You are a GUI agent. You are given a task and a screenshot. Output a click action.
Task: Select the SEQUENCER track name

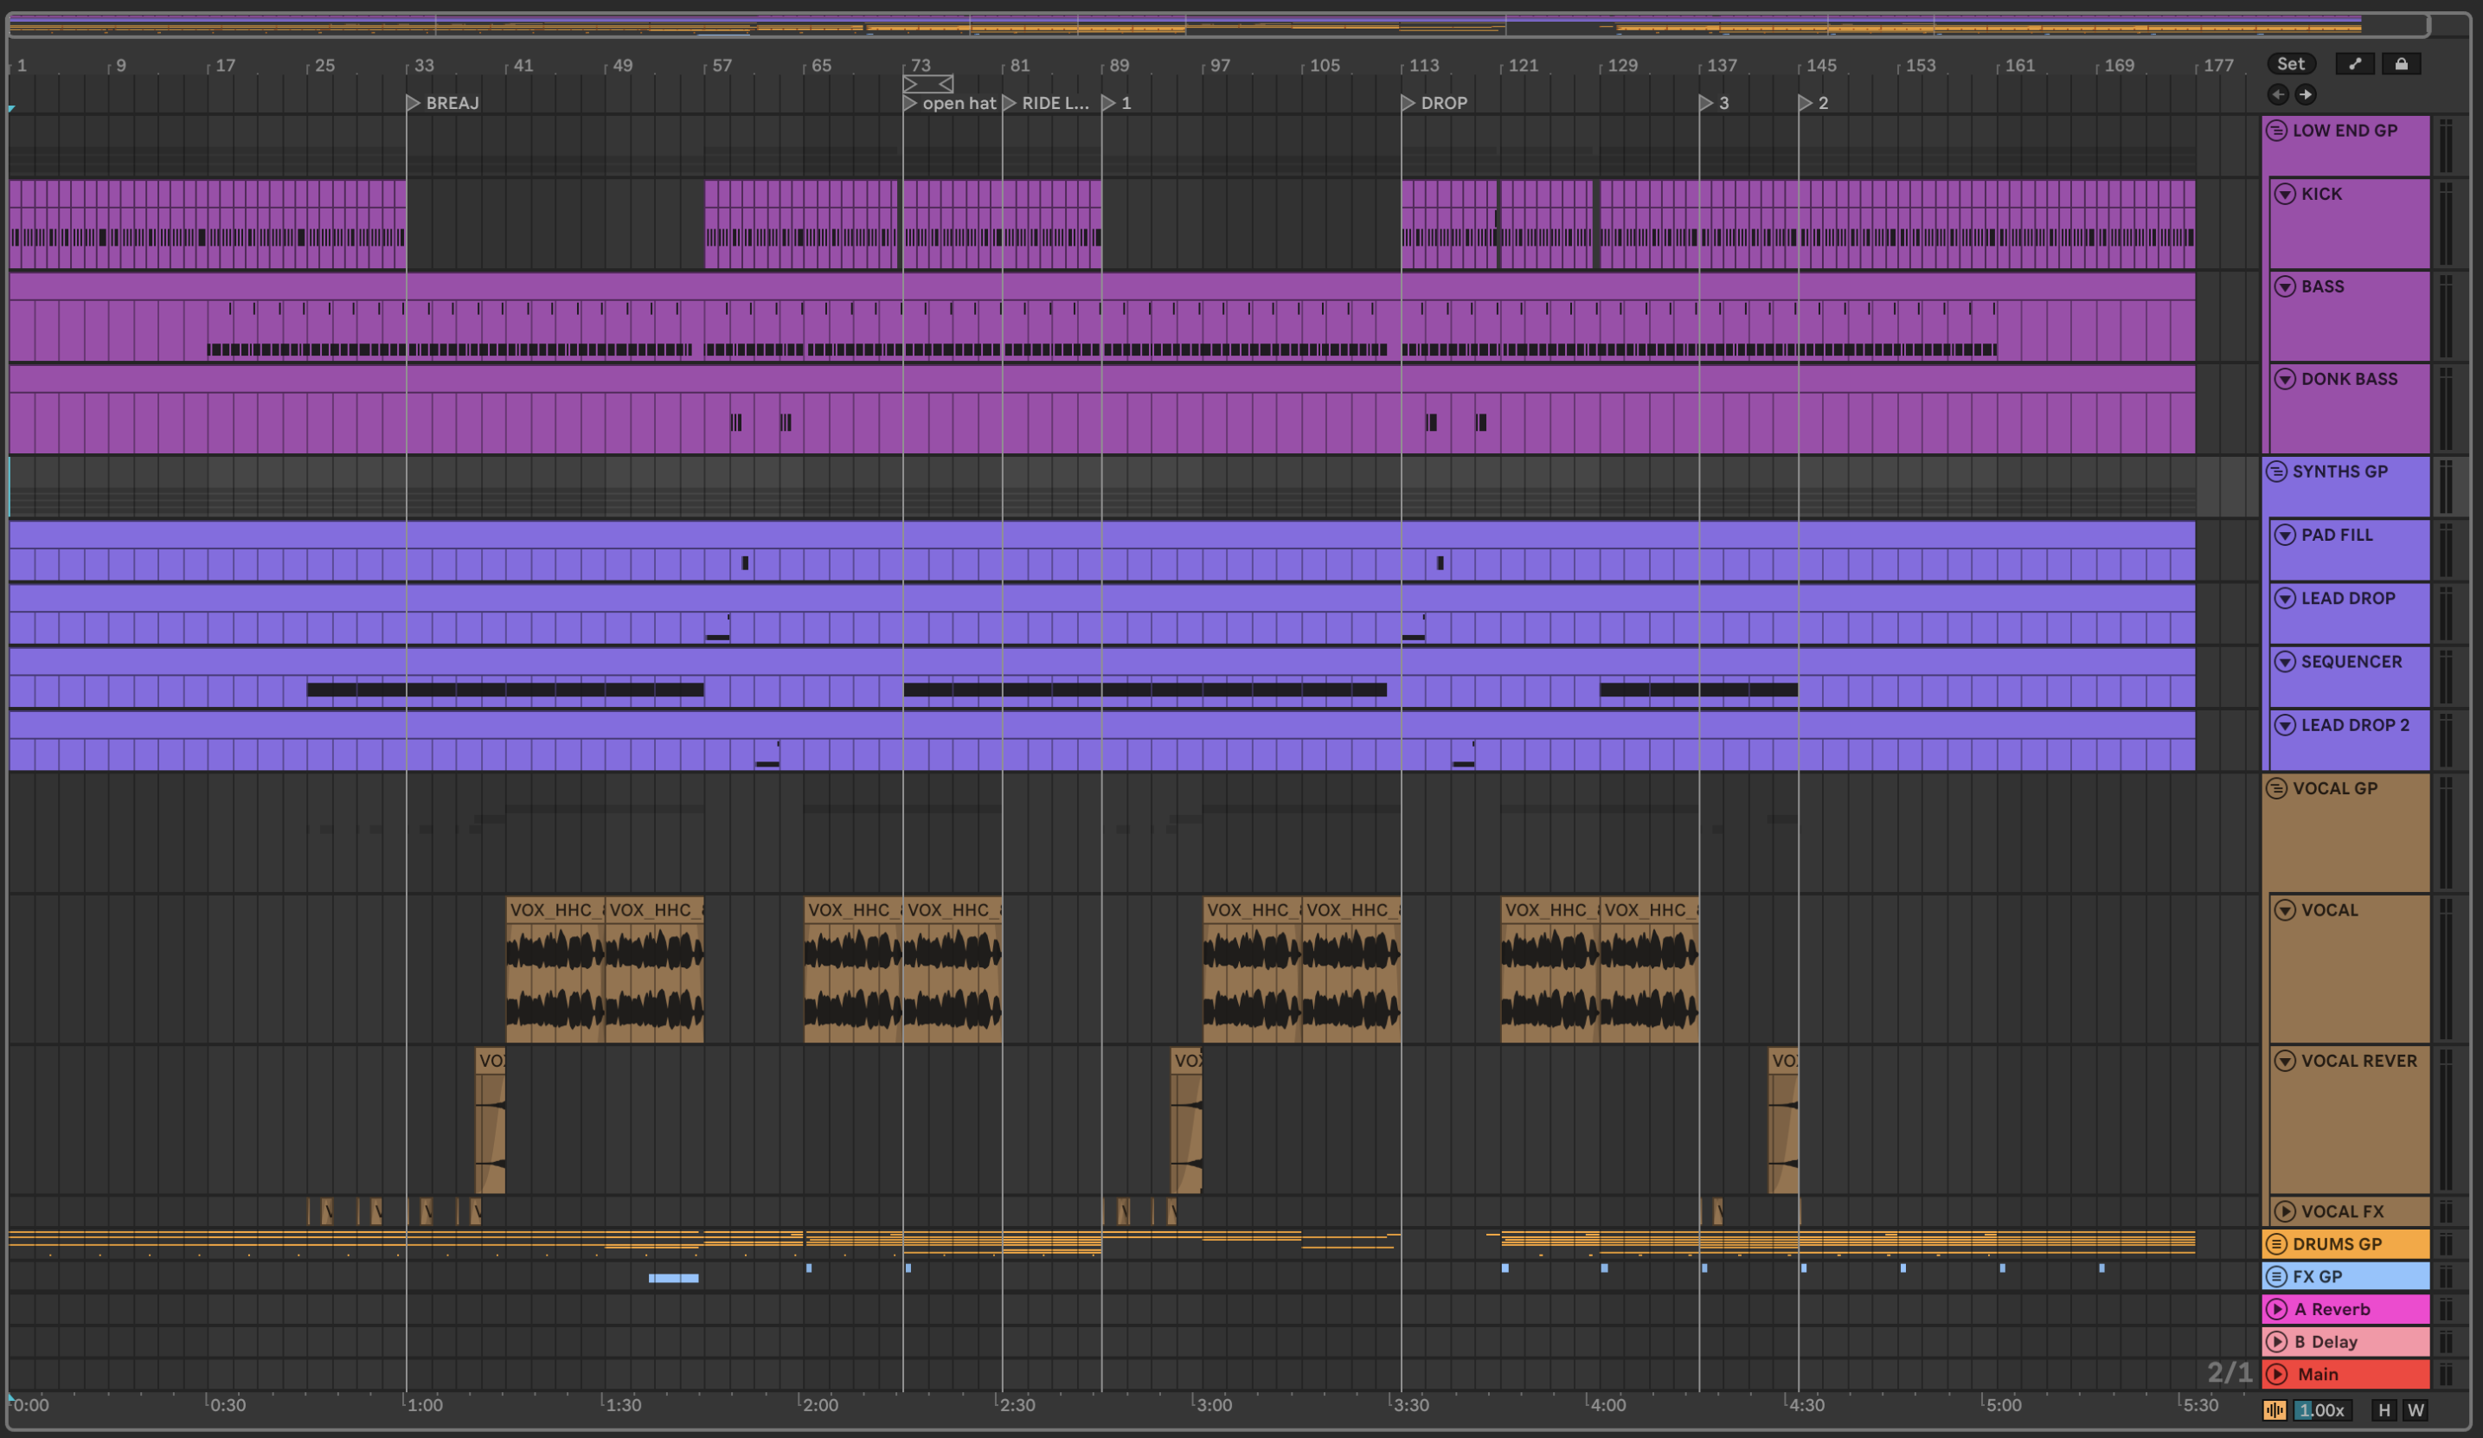pyautogui.click(x=2351, y=661)
